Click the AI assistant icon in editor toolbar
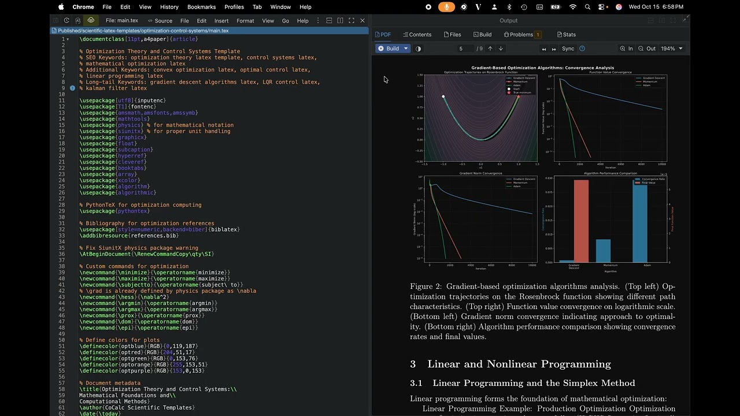This screenshot has width=740, height=416. pos(78,20)
